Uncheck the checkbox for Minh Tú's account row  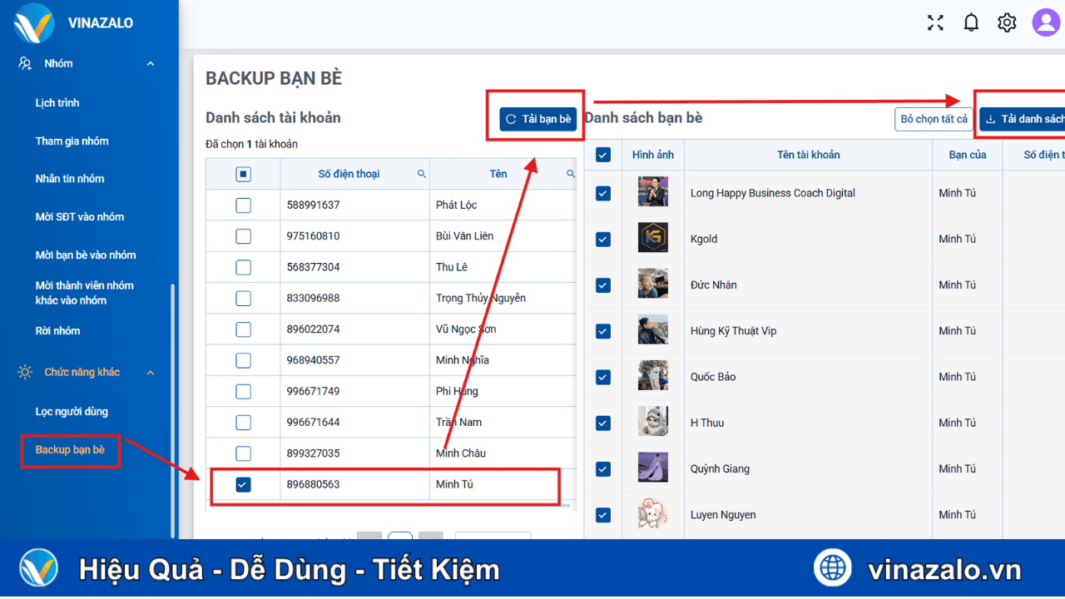point(242,483)
